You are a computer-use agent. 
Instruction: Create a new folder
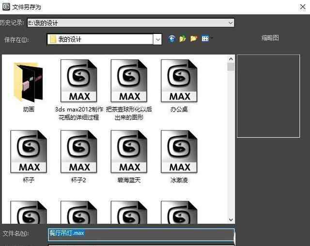pos(194,39)
